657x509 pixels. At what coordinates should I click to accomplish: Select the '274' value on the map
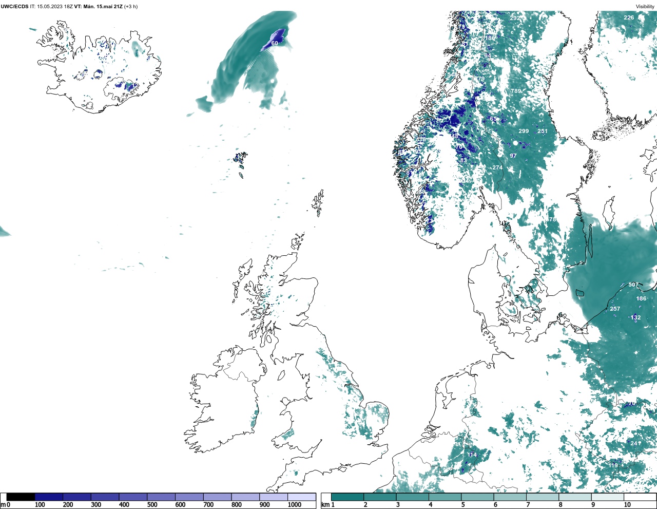pyautogui.click(x=497, y=168)
